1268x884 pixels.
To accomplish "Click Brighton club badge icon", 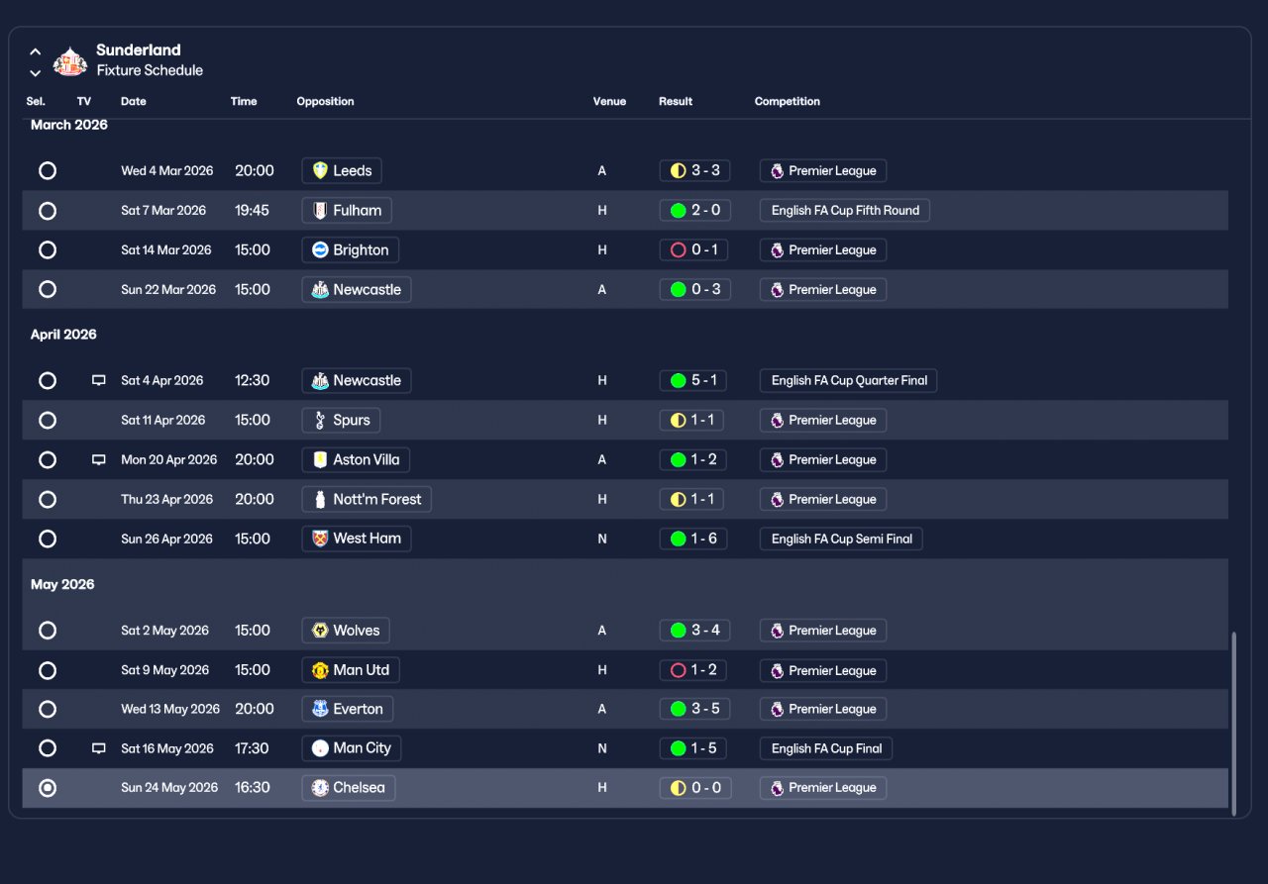I will click(320, 249).
